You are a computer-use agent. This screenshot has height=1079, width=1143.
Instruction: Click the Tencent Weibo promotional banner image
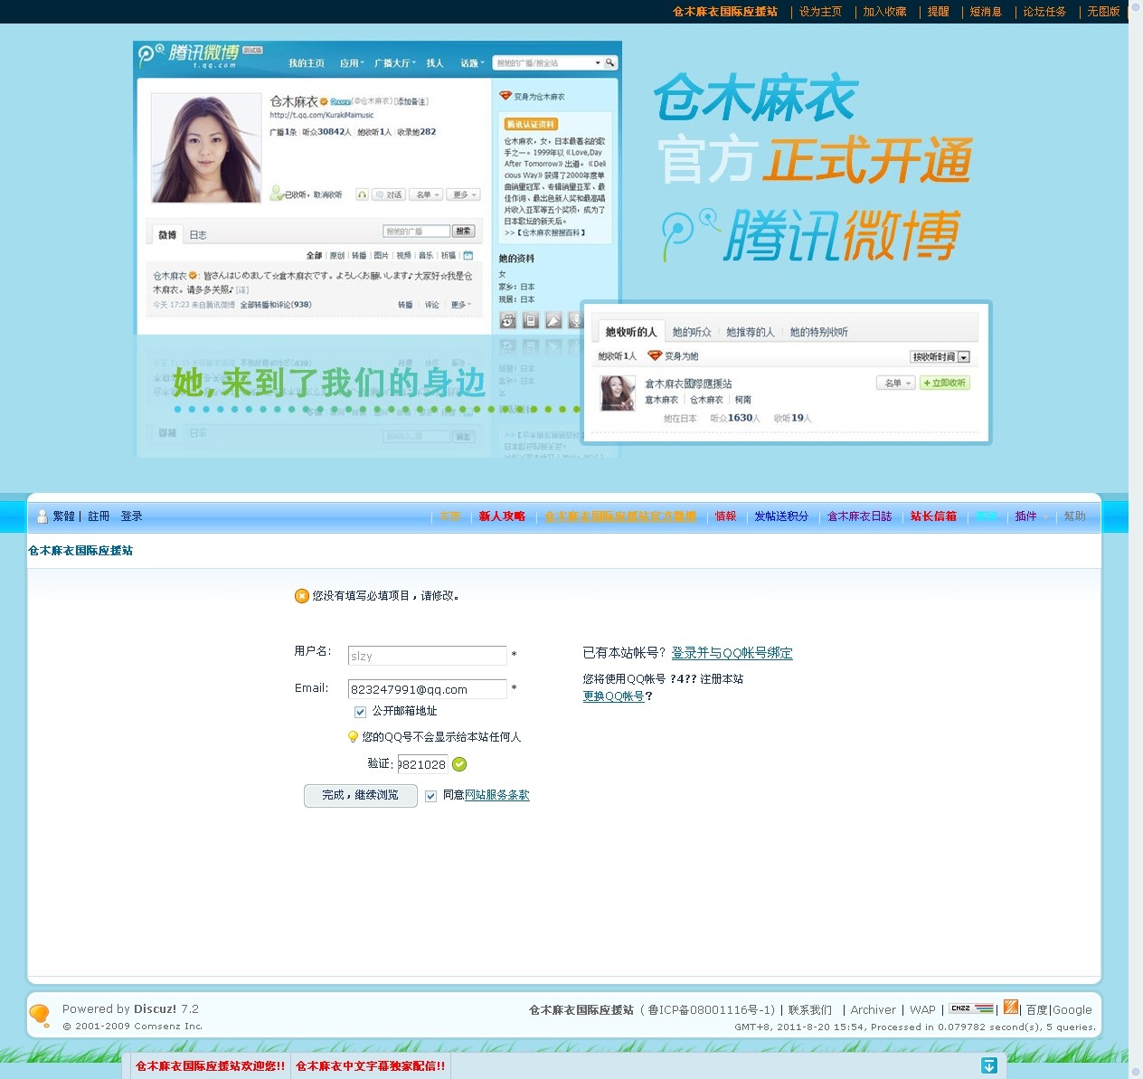pos(563,249)
